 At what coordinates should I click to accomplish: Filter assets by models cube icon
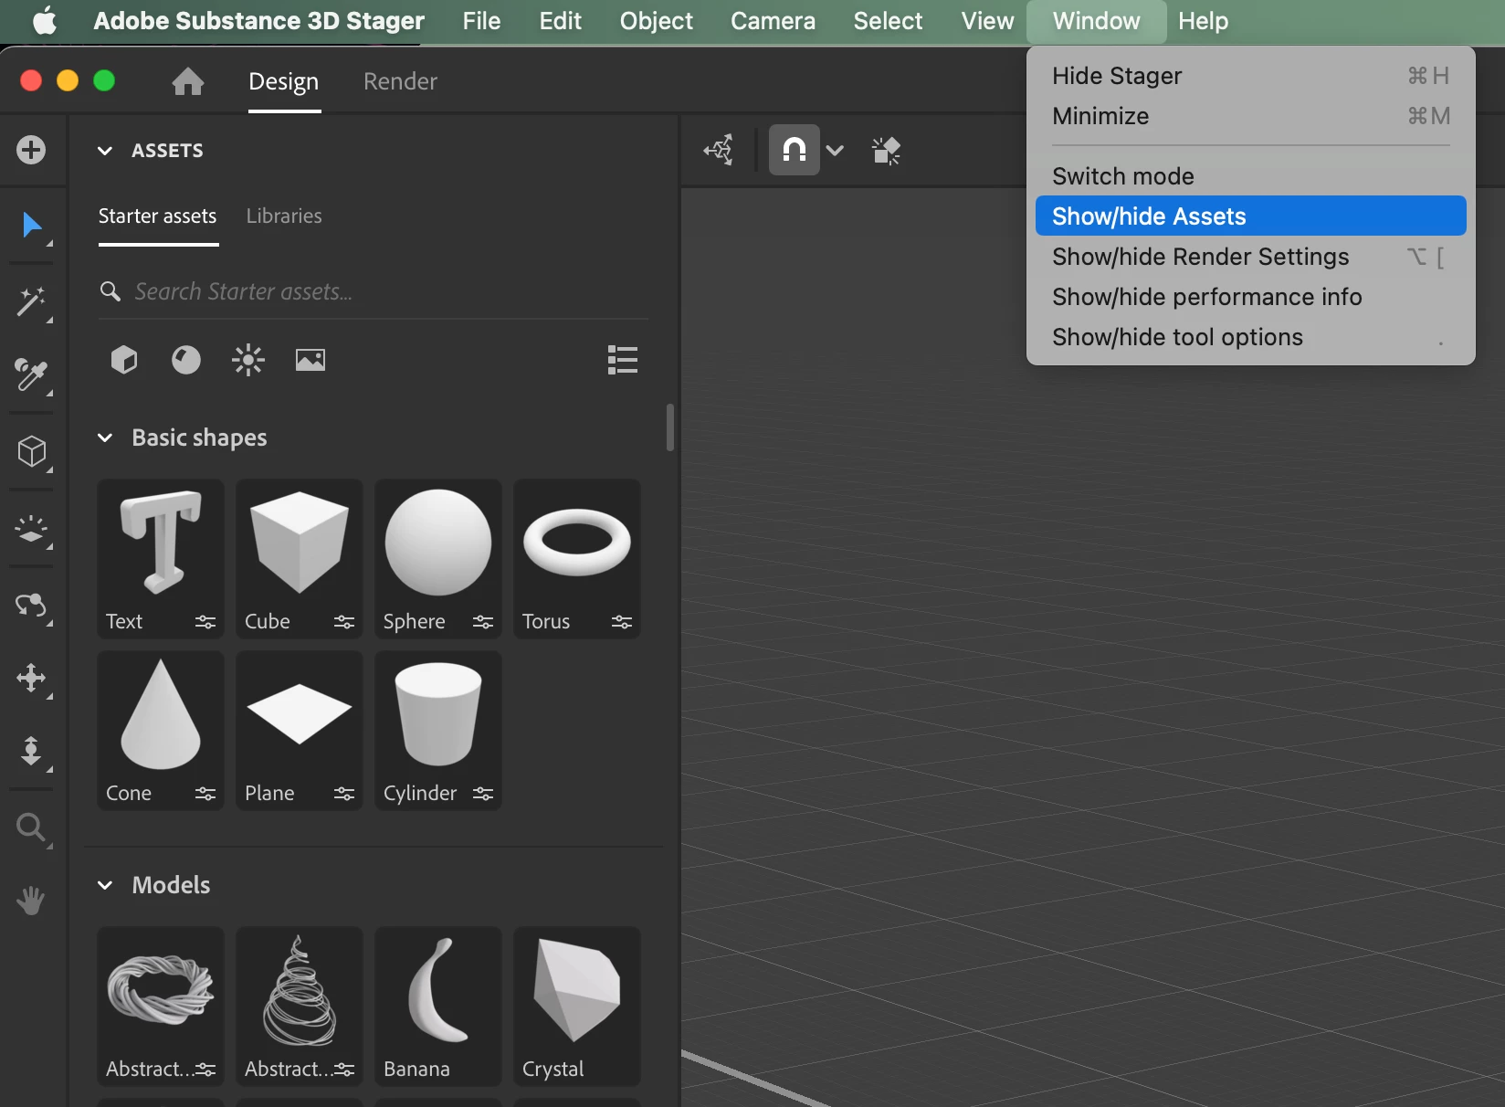pyautogui.click(x=124, y=360)
